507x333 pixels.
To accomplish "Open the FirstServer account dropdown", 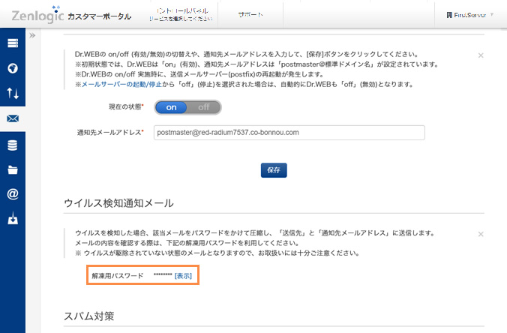I will (469, 15).
